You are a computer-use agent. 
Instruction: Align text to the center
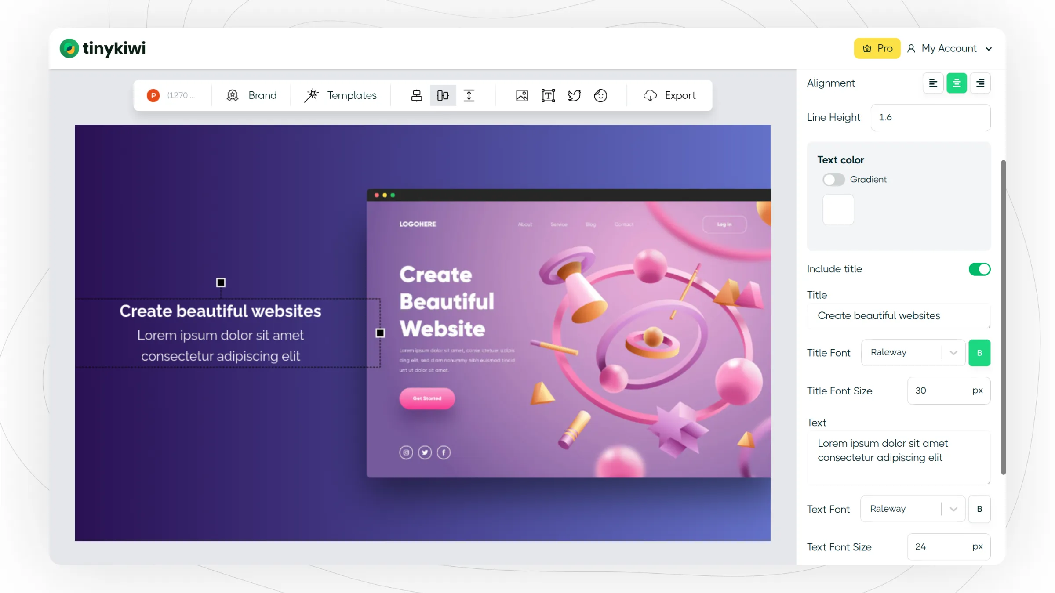pos(957,83)
